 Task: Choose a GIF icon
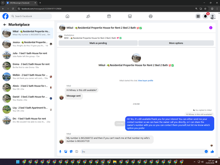(x=77, y=151)
